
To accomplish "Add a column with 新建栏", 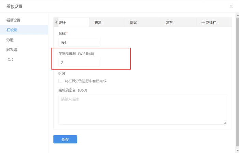I will click(214, 23).
